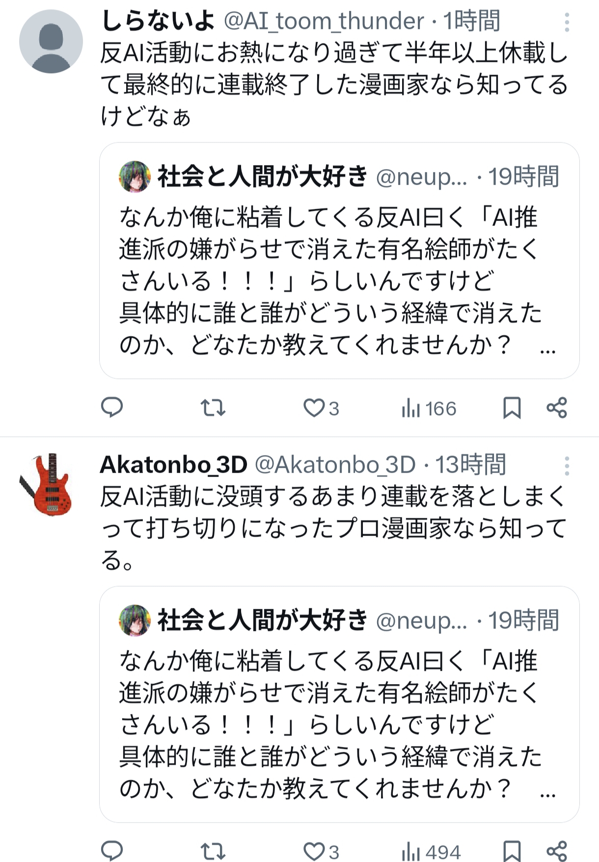
Task: Open more options for しらないよ tweet
Action: point(567,23)
